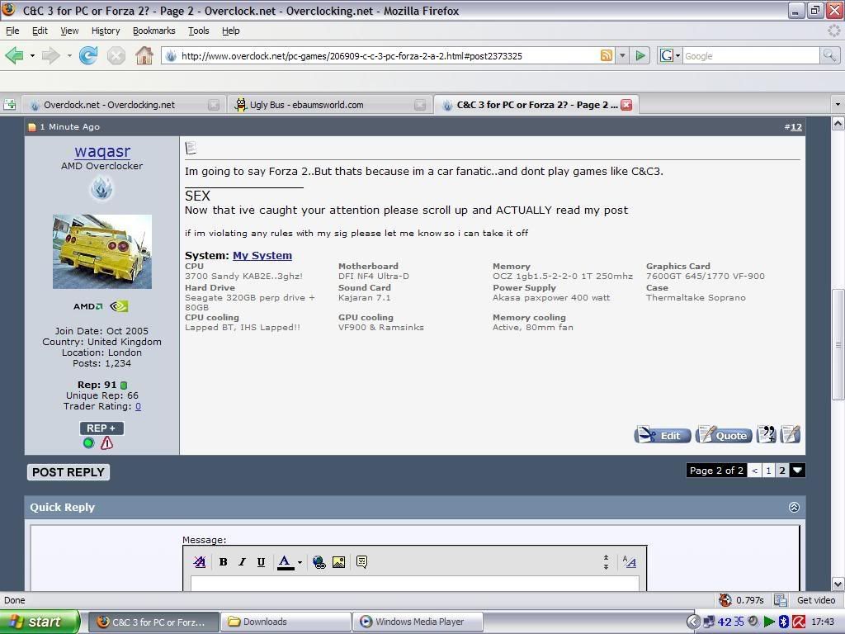
Task: Open the History menu
Action: click(x=106, y=31)
